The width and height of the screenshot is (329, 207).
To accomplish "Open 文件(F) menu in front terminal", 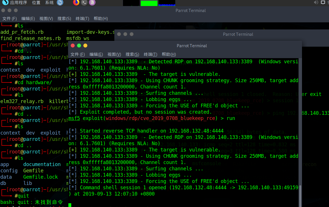I will coord(78,54).
